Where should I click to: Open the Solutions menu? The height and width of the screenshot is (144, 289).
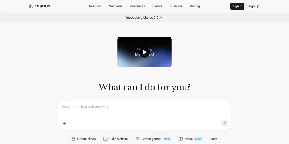(x=116, y=6)
